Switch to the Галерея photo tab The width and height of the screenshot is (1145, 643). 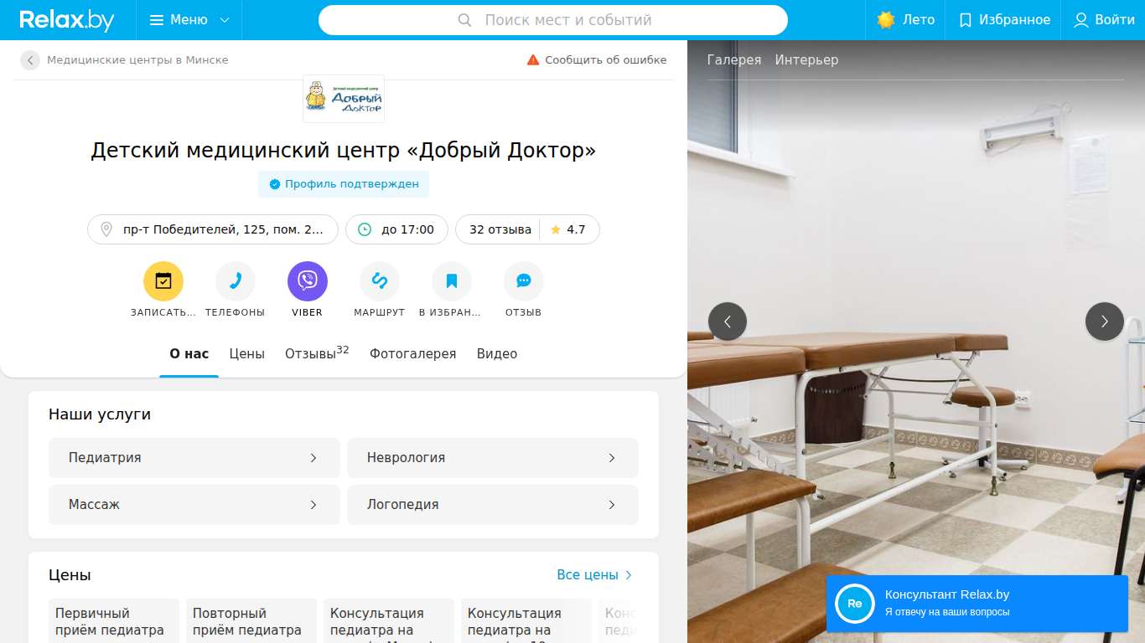tap(734, 60)
